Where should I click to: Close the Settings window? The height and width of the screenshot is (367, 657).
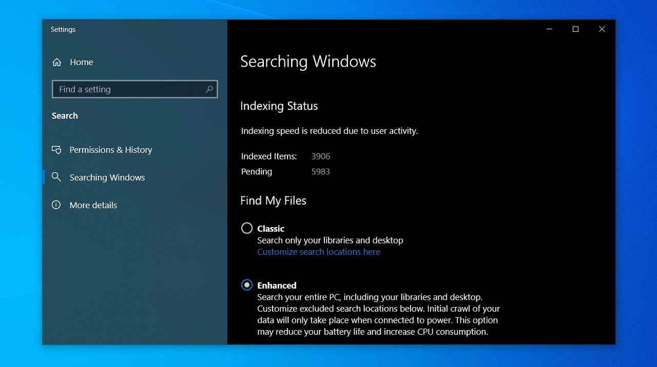(602, 29)
